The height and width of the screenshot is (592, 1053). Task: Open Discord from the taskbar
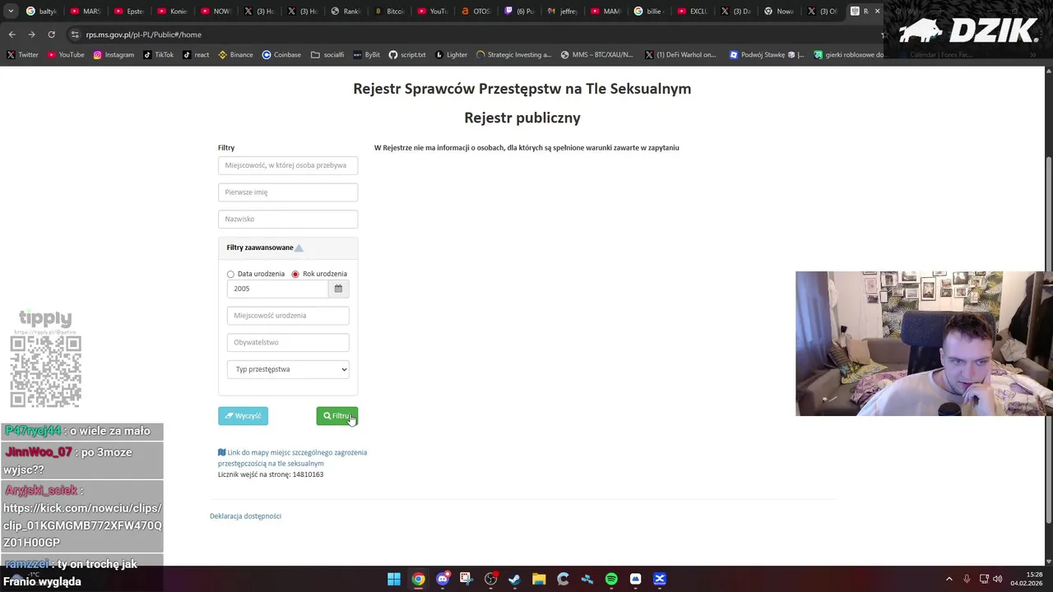tap(443, 579)
